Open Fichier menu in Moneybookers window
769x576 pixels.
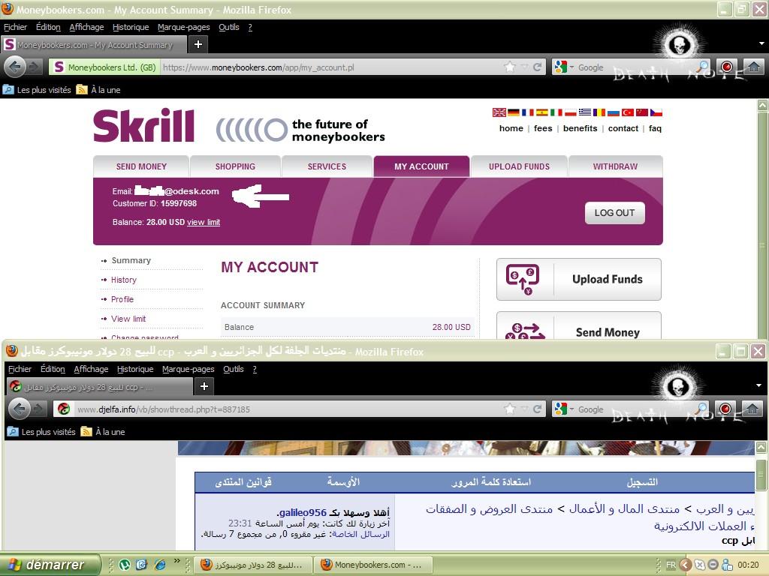tap(15, 27)
